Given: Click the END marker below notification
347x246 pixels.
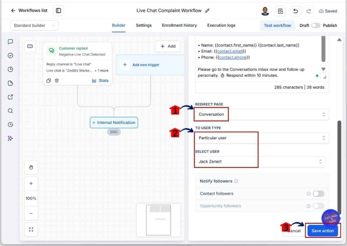Looking at the screenshot, I should click(114, 132).
